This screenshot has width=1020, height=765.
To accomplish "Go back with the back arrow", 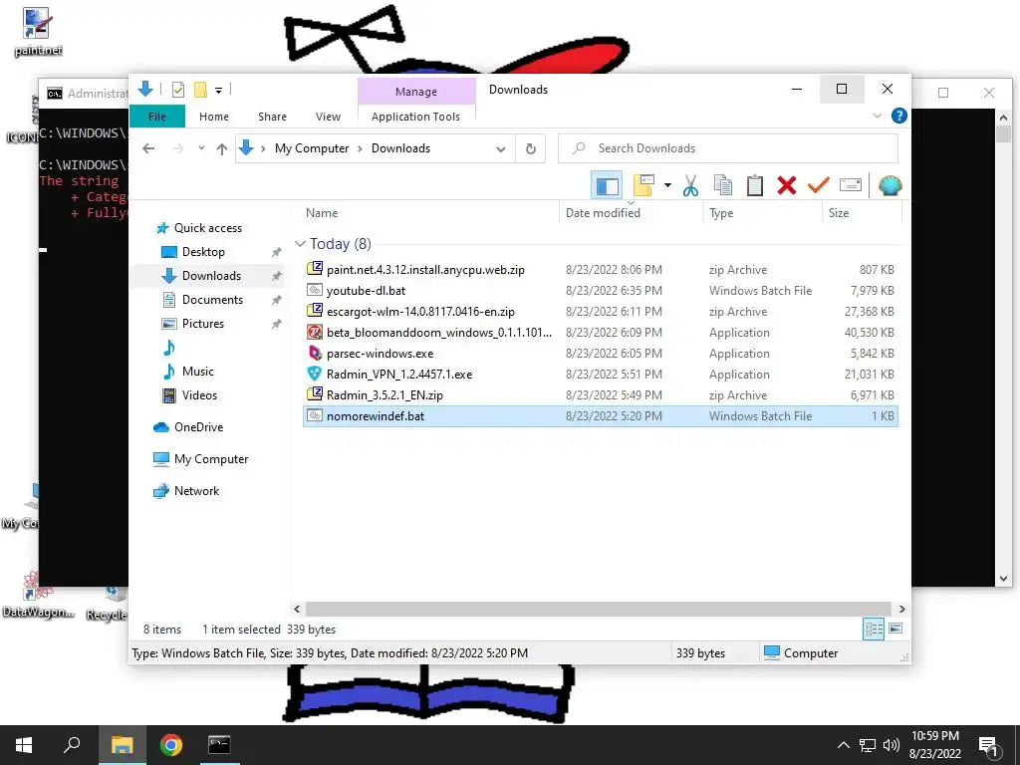I will click(149, 149).
